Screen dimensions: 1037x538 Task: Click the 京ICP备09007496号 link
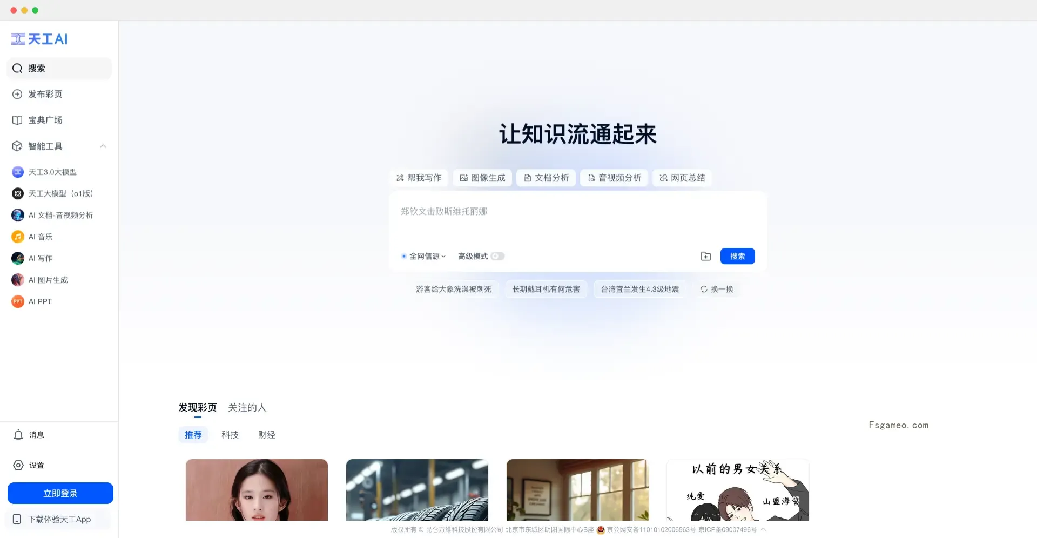[728, 530]
